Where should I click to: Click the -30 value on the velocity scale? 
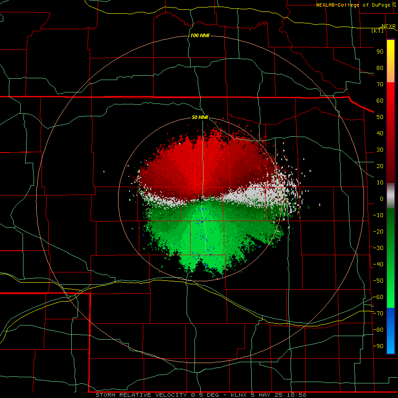click(378, 248)
